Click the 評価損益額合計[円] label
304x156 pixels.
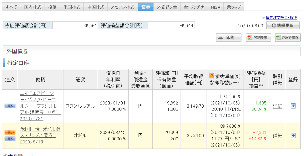123,25
